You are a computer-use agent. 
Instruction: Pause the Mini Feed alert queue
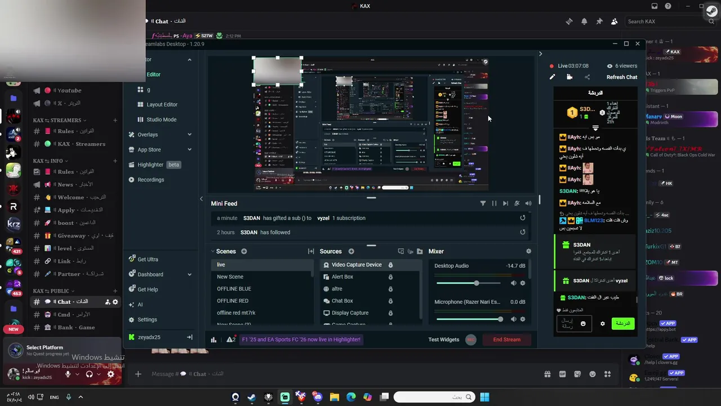494,204
